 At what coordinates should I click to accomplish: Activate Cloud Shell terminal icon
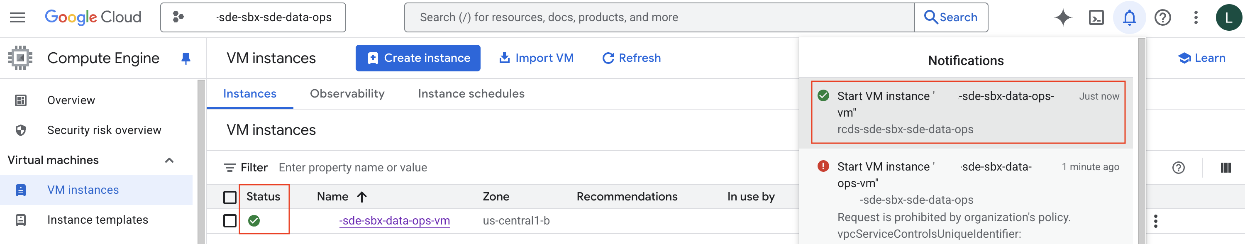pos(1096,17)
